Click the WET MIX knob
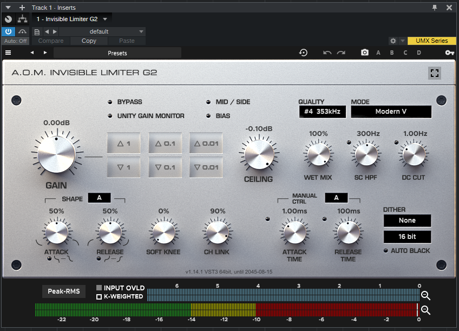Viewport: 459px width, 331px height. [318, 154]
